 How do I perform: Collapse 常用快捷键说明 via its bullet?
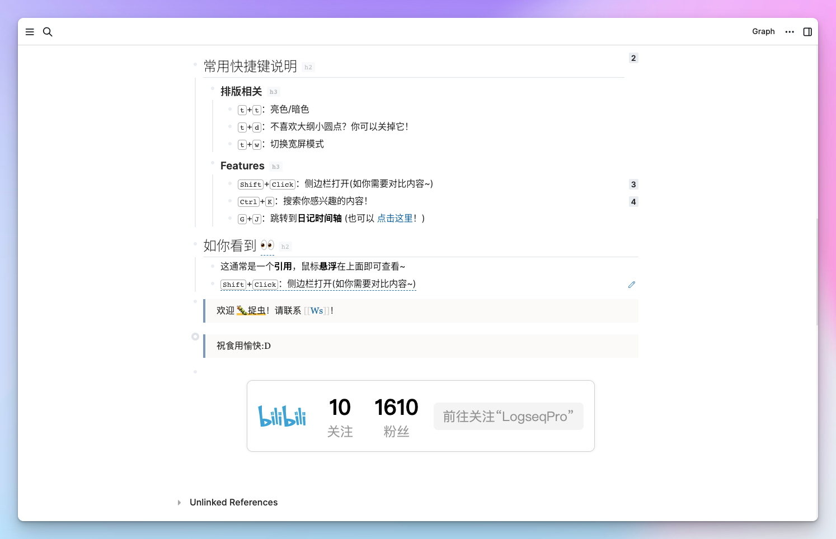click(x=195, y=65)
